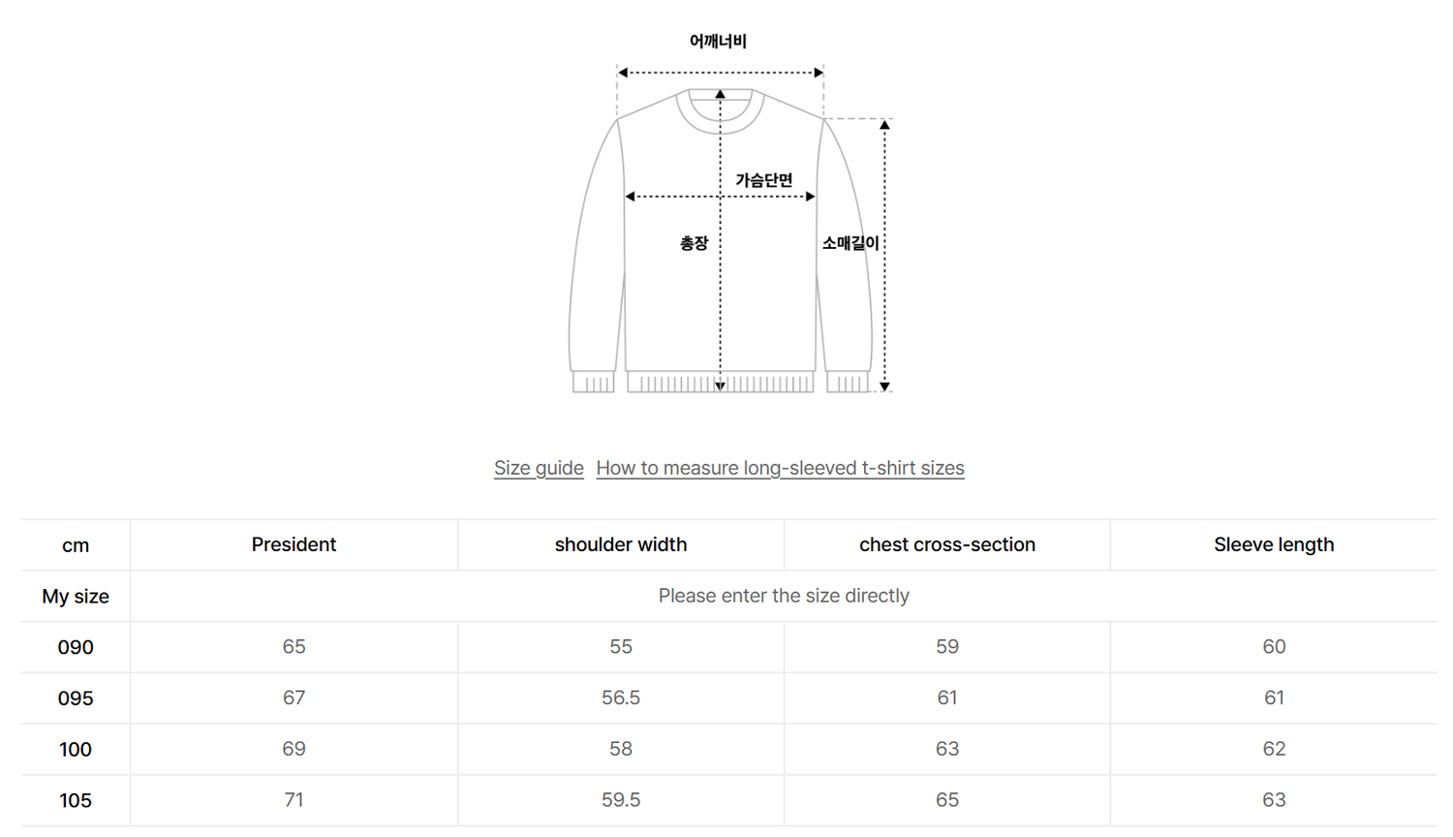
Task: Select the 090 size row header
Action: click(76, 647)
